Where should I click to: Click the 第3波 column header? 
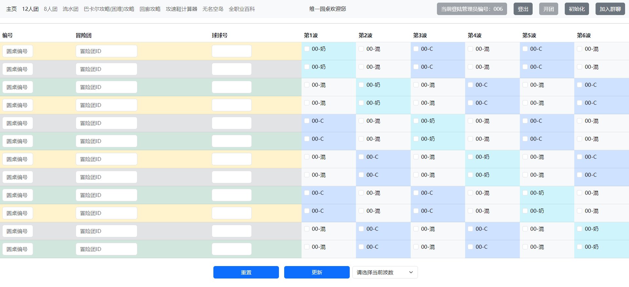pos(420,35)
